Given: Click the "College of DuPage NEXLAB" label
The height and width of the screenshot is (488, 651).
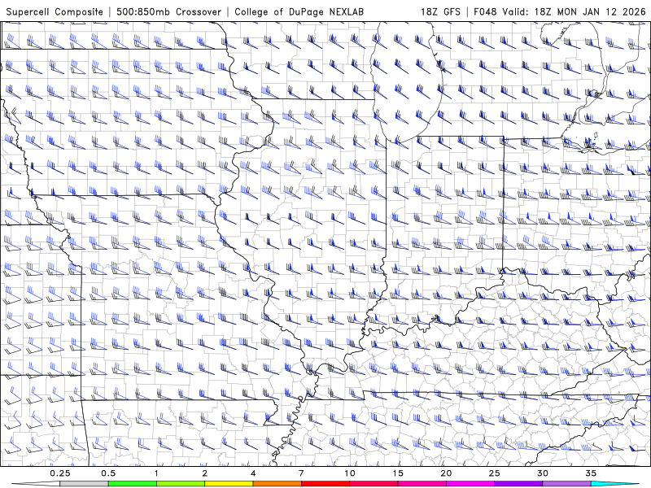Looking at the screenshot, I should pyautogui.click(x=299, y=12).
